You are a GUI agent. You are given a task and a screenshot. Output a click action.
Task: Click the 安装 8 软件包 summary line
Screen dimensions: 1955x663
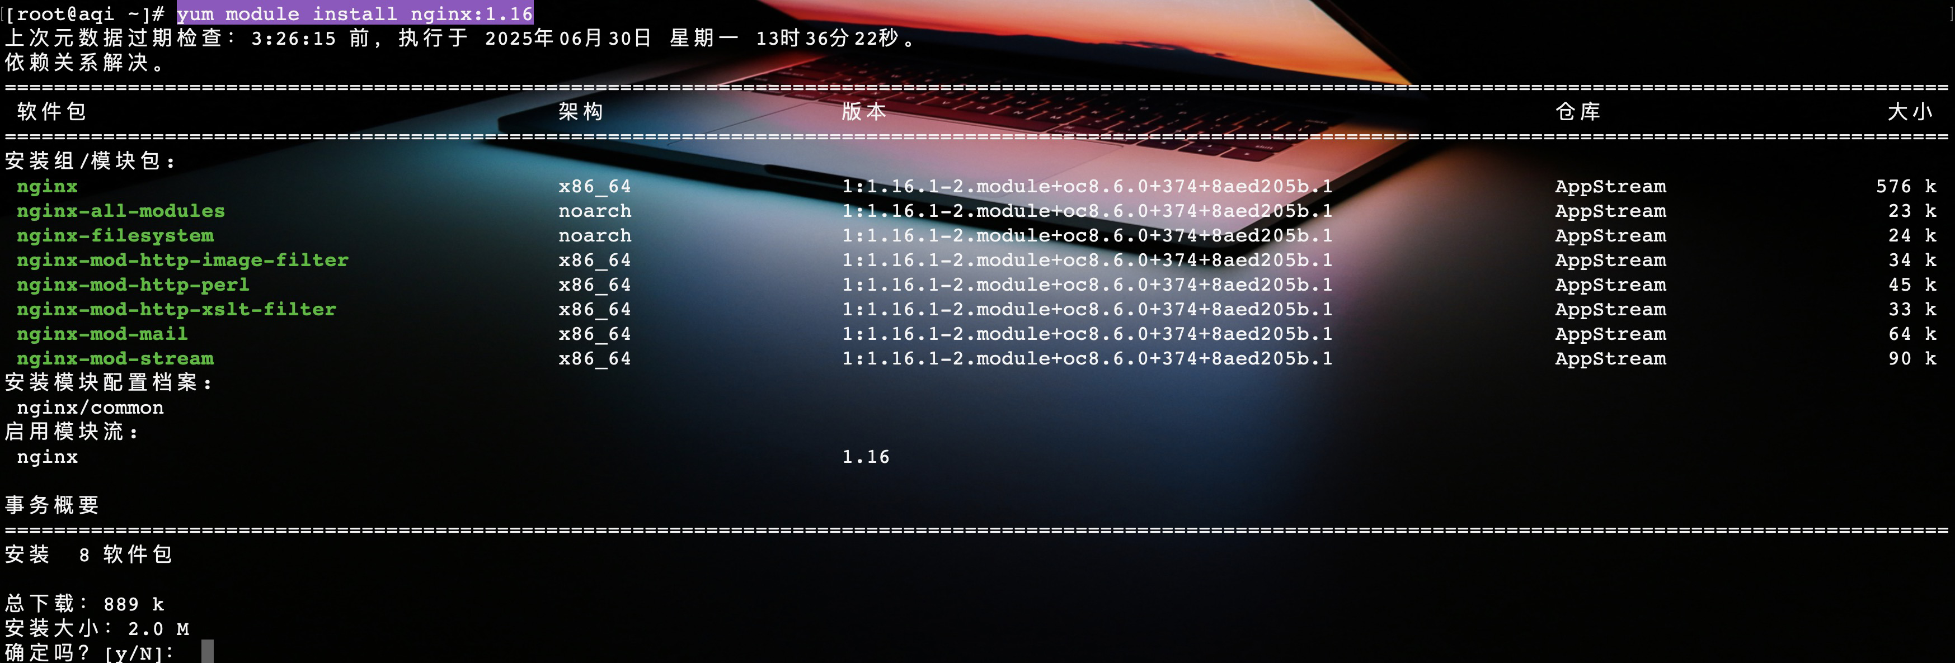(x=88, y=555)
